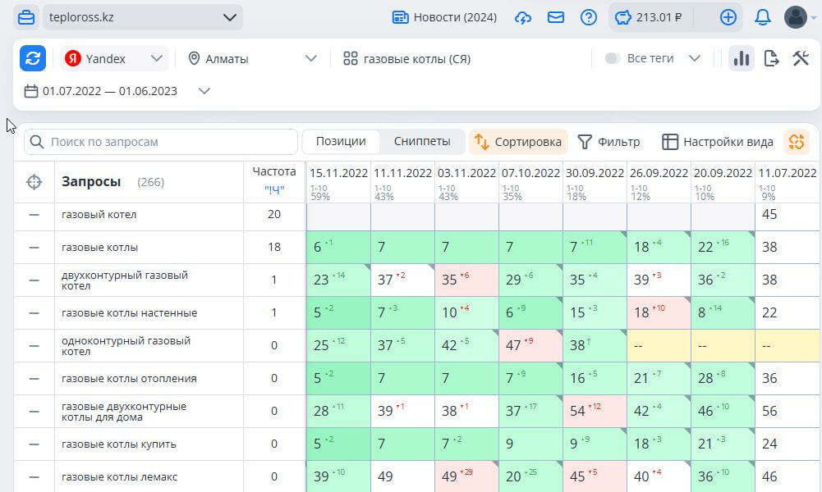Click the Сортировка button
Viewport: 822px width, 492px height.
pyautogui.click(x=519, y=142)
